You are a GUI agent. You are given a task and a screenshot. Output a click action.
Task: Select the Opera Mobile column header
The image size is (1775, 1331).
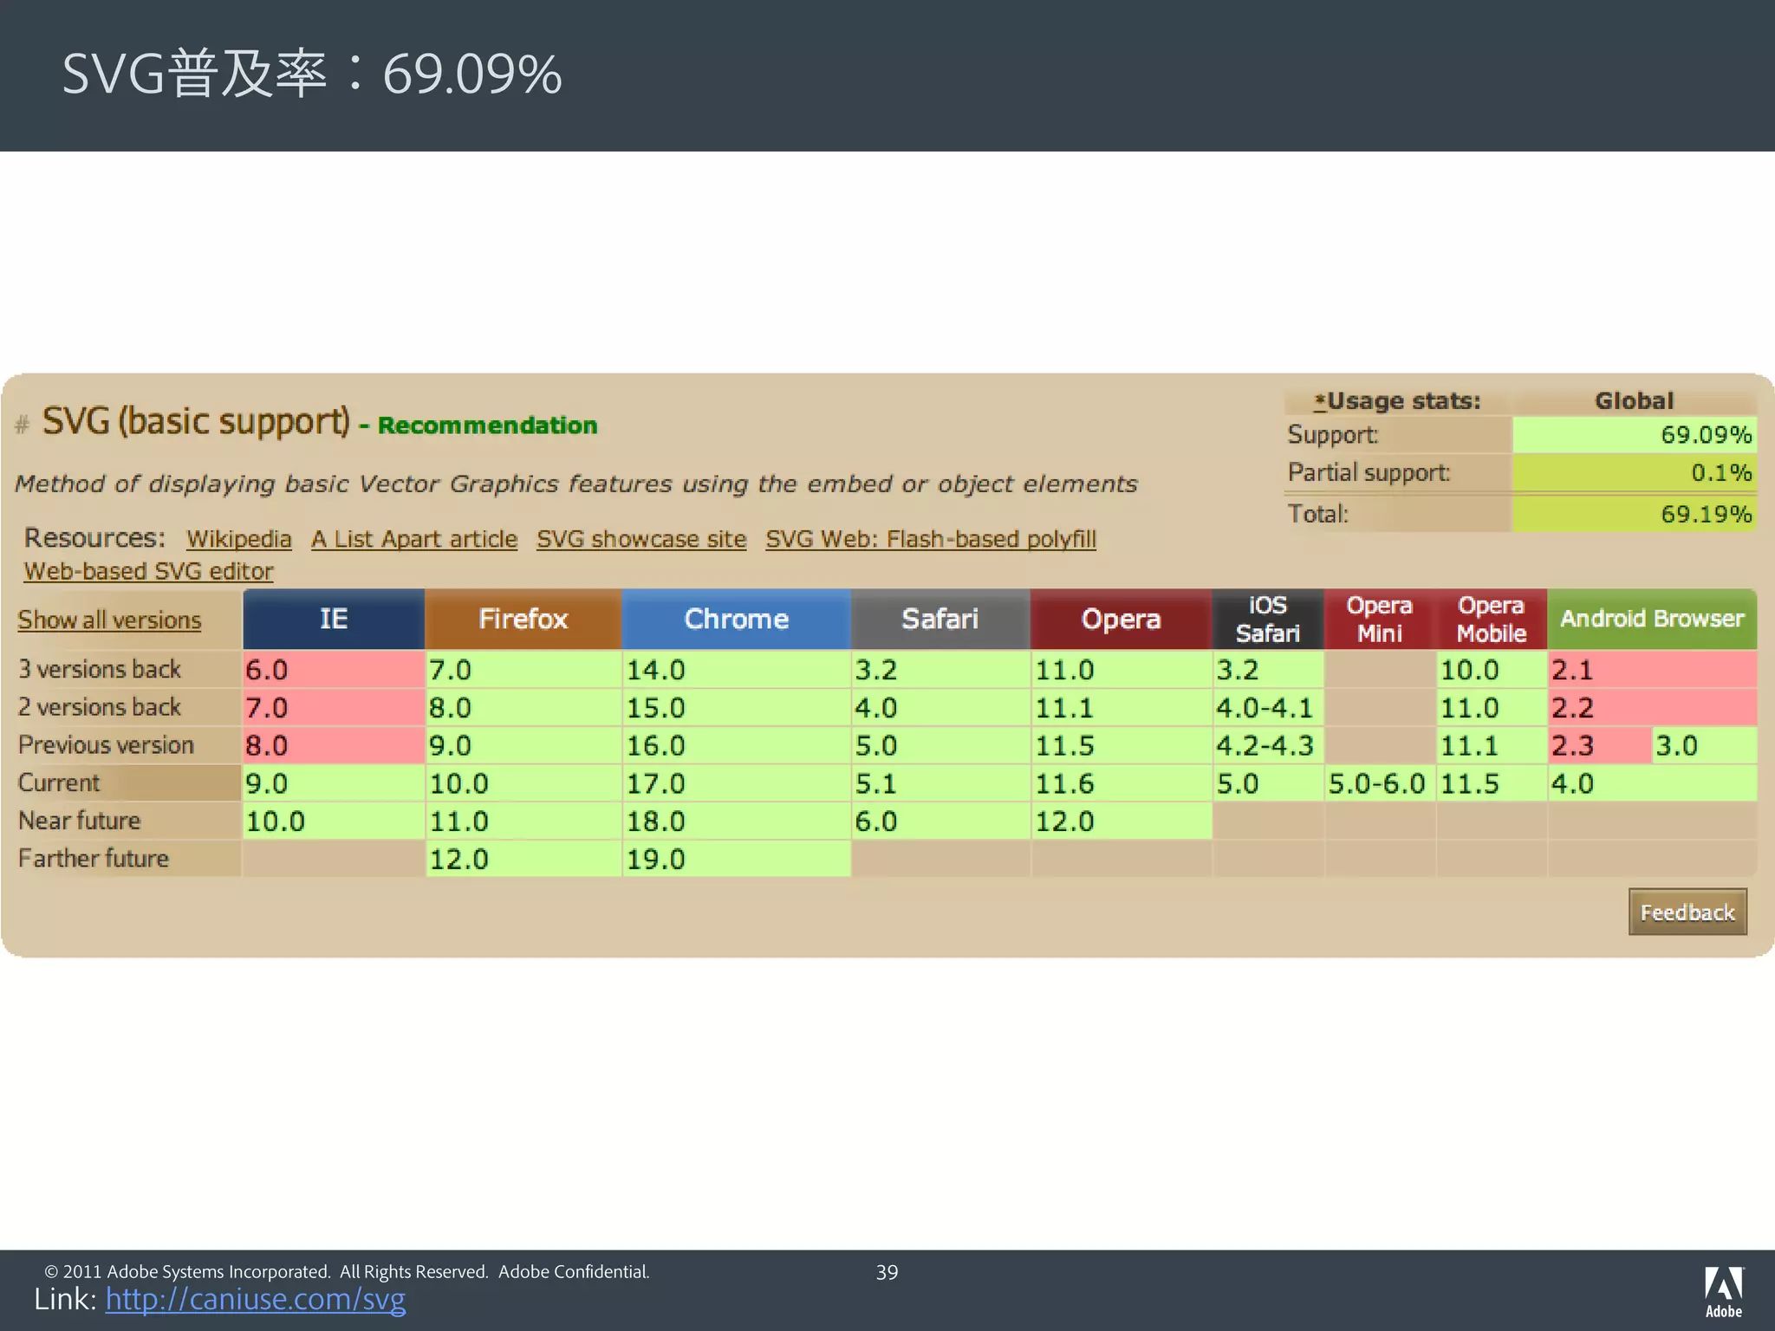(1492, 619)
